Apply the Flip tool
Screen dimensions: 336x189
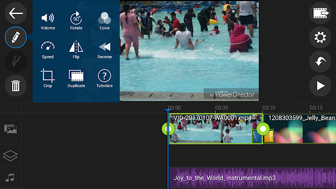coord(76,50)
